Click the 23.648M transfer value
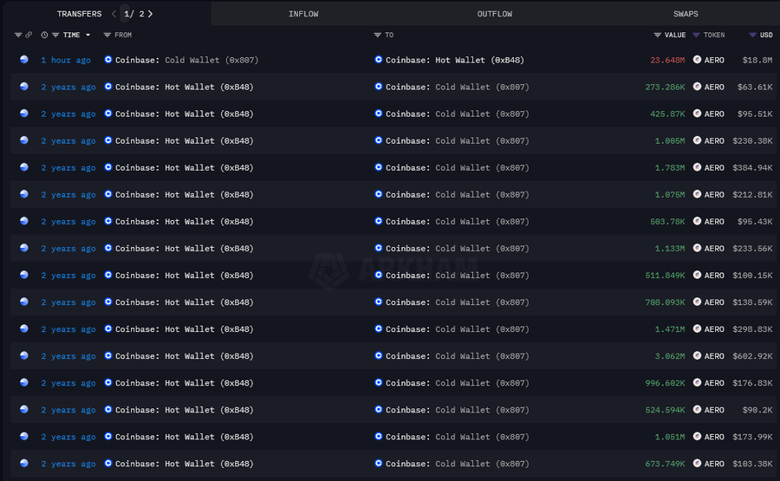The height and width of the screenshot is (481, 780). [x=667, y=61]
